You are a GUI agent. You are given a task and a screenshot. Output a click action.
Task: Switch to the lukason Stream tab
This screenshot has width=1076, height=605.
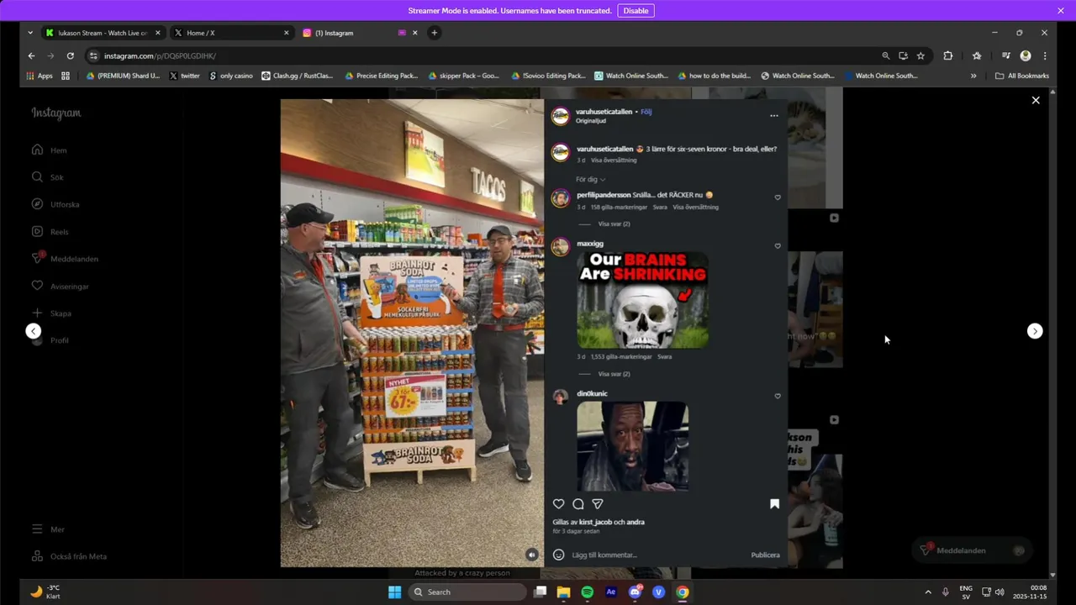click(x=103, y=33)
